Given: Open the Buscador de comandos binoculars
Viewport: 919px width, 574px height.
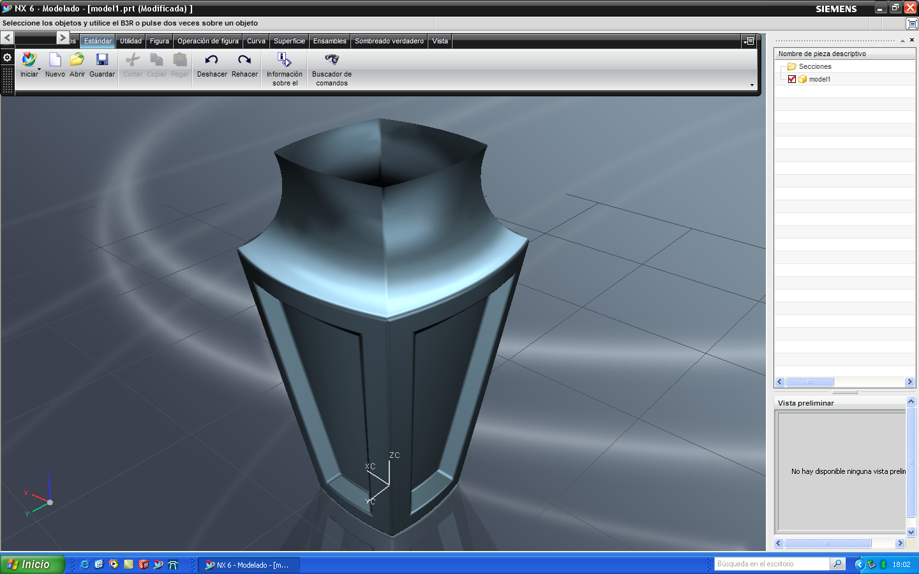Looking at the screenshot, I should [332, 59].
